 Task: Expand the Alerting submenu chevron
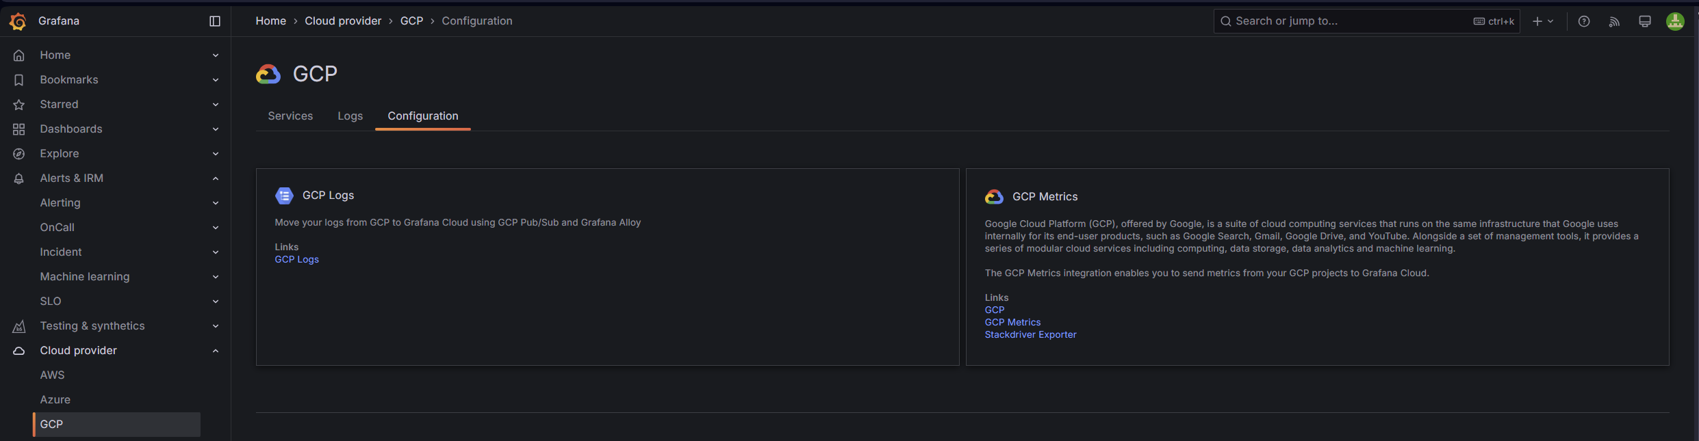click(216, 203)
